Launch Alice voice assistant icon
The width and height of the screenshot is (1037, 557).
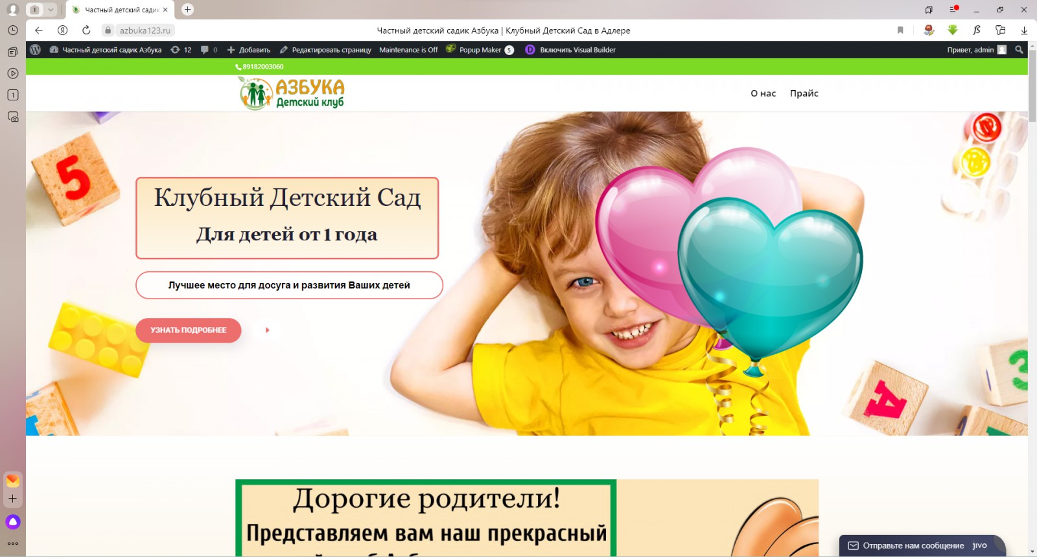pos(12,521)
